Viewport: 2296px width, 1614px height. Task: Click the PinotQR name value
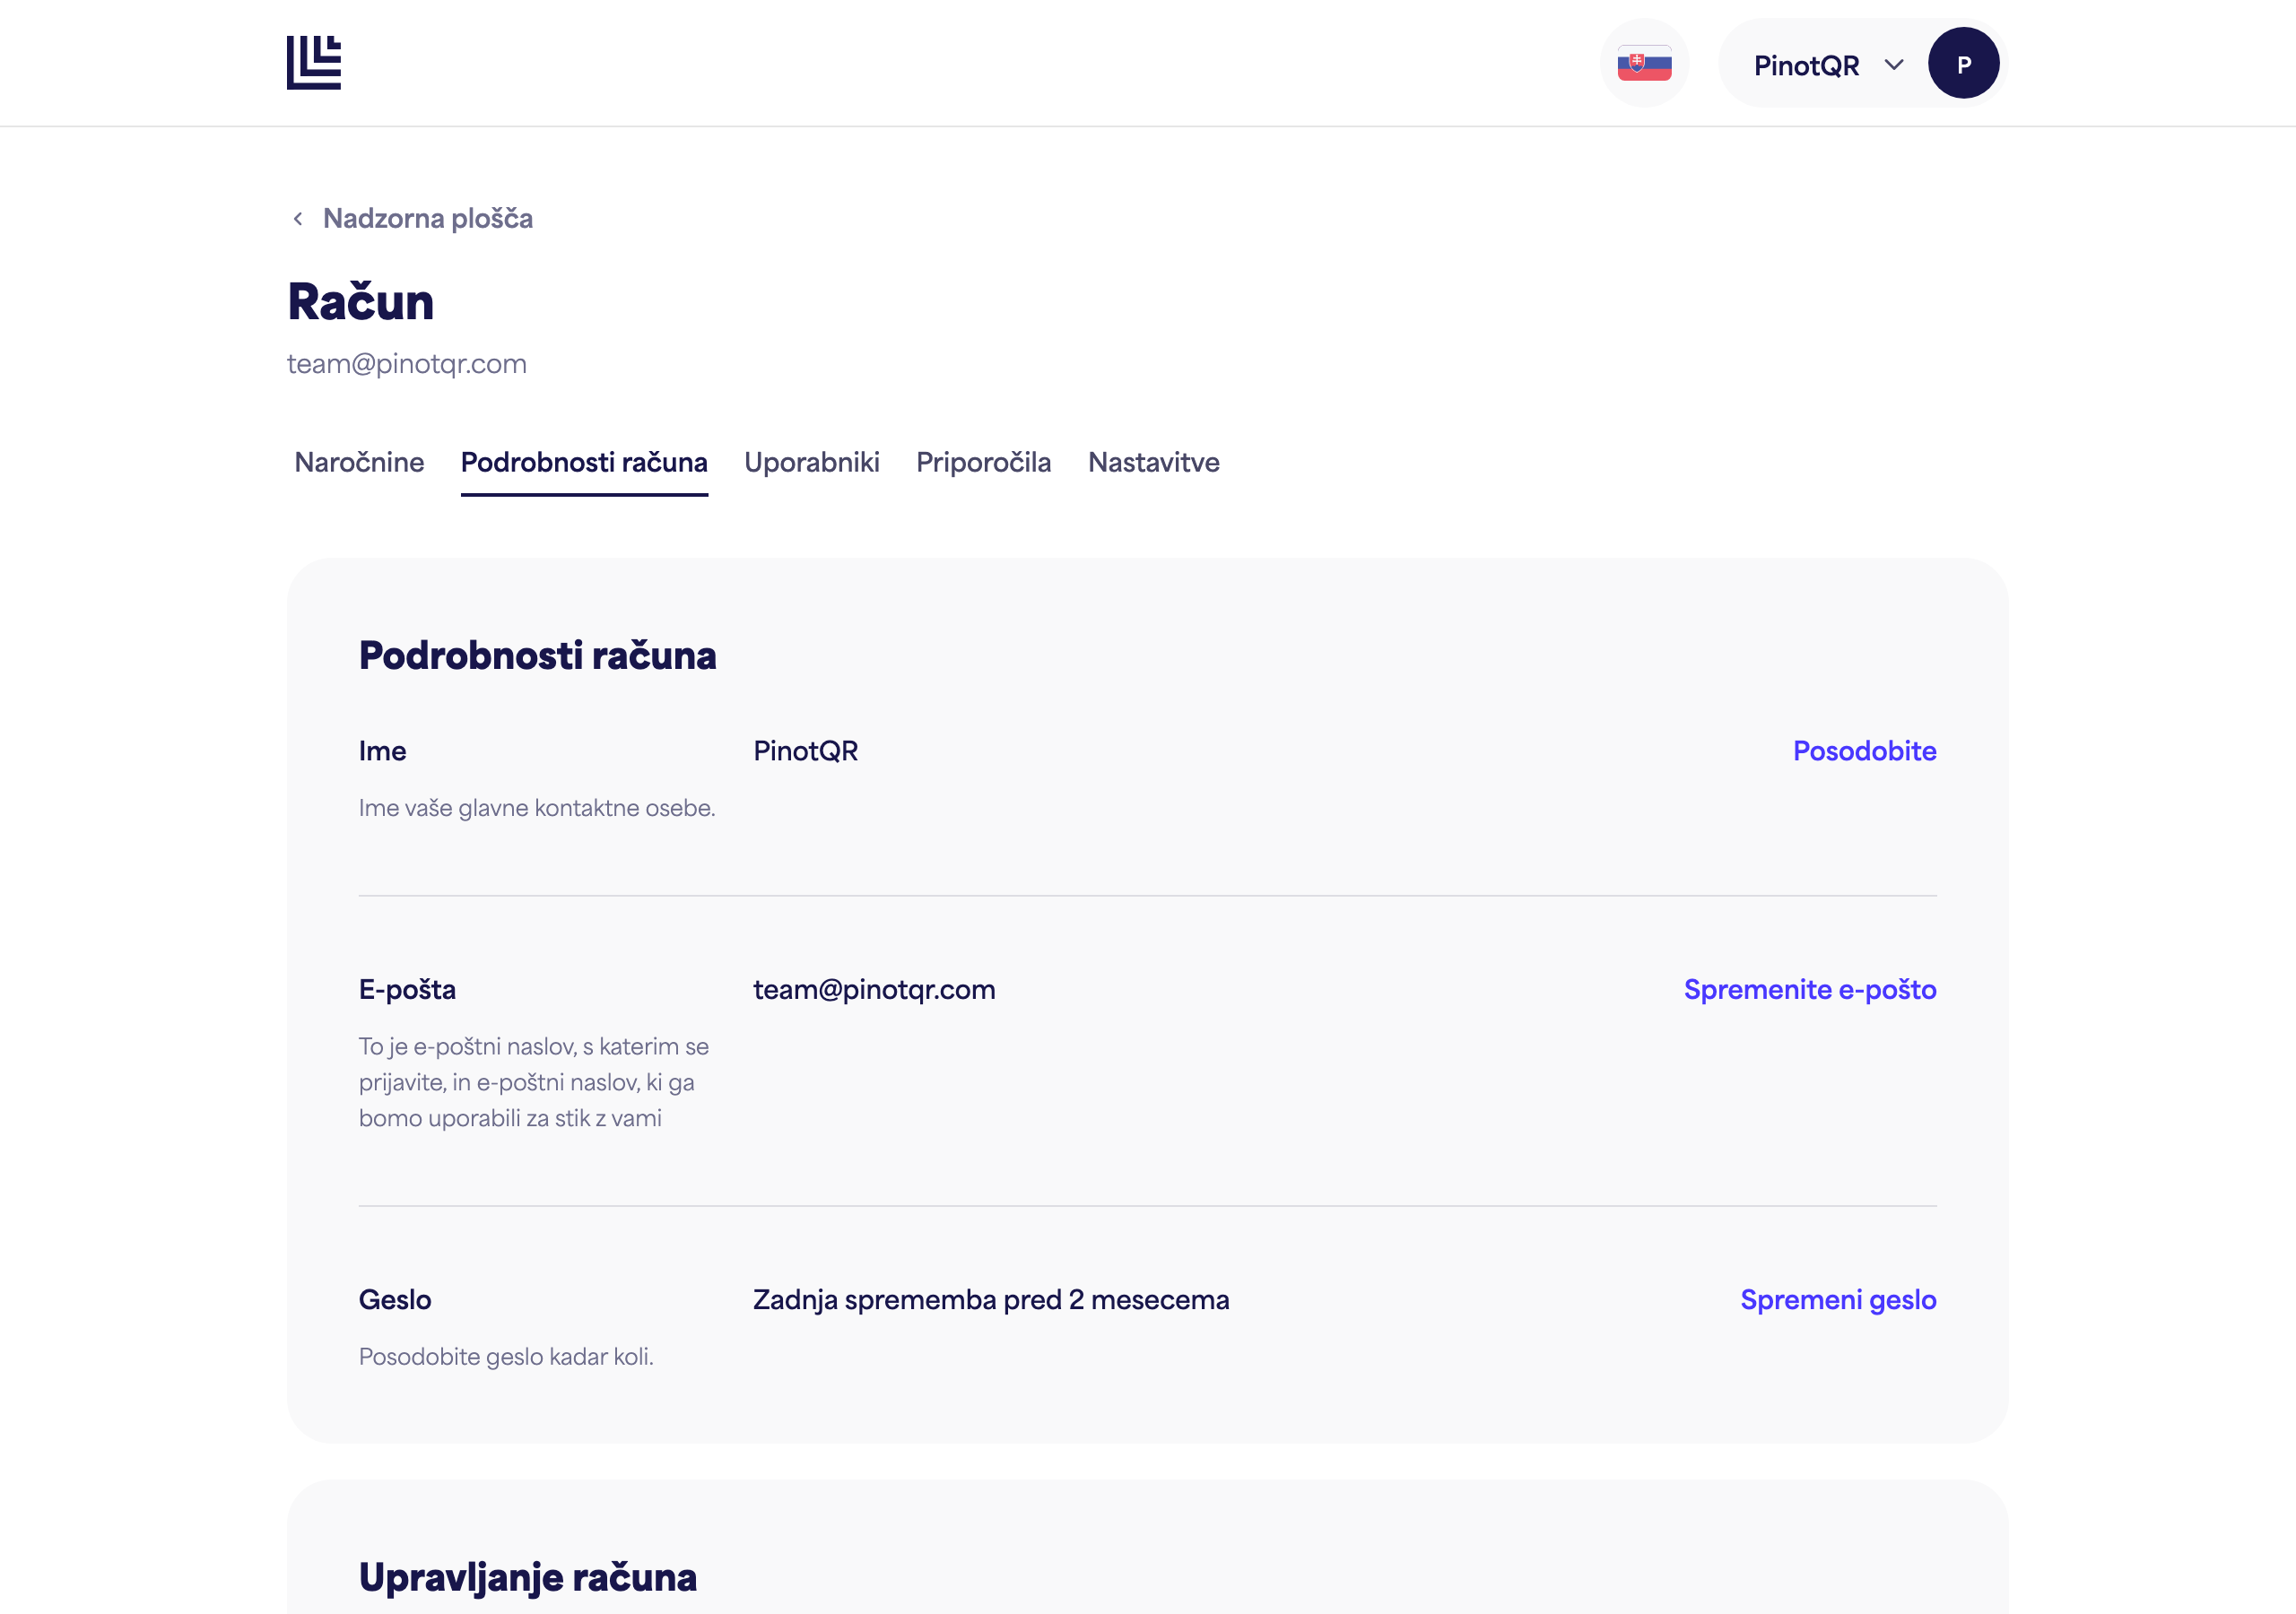click(x=805, y=751)
